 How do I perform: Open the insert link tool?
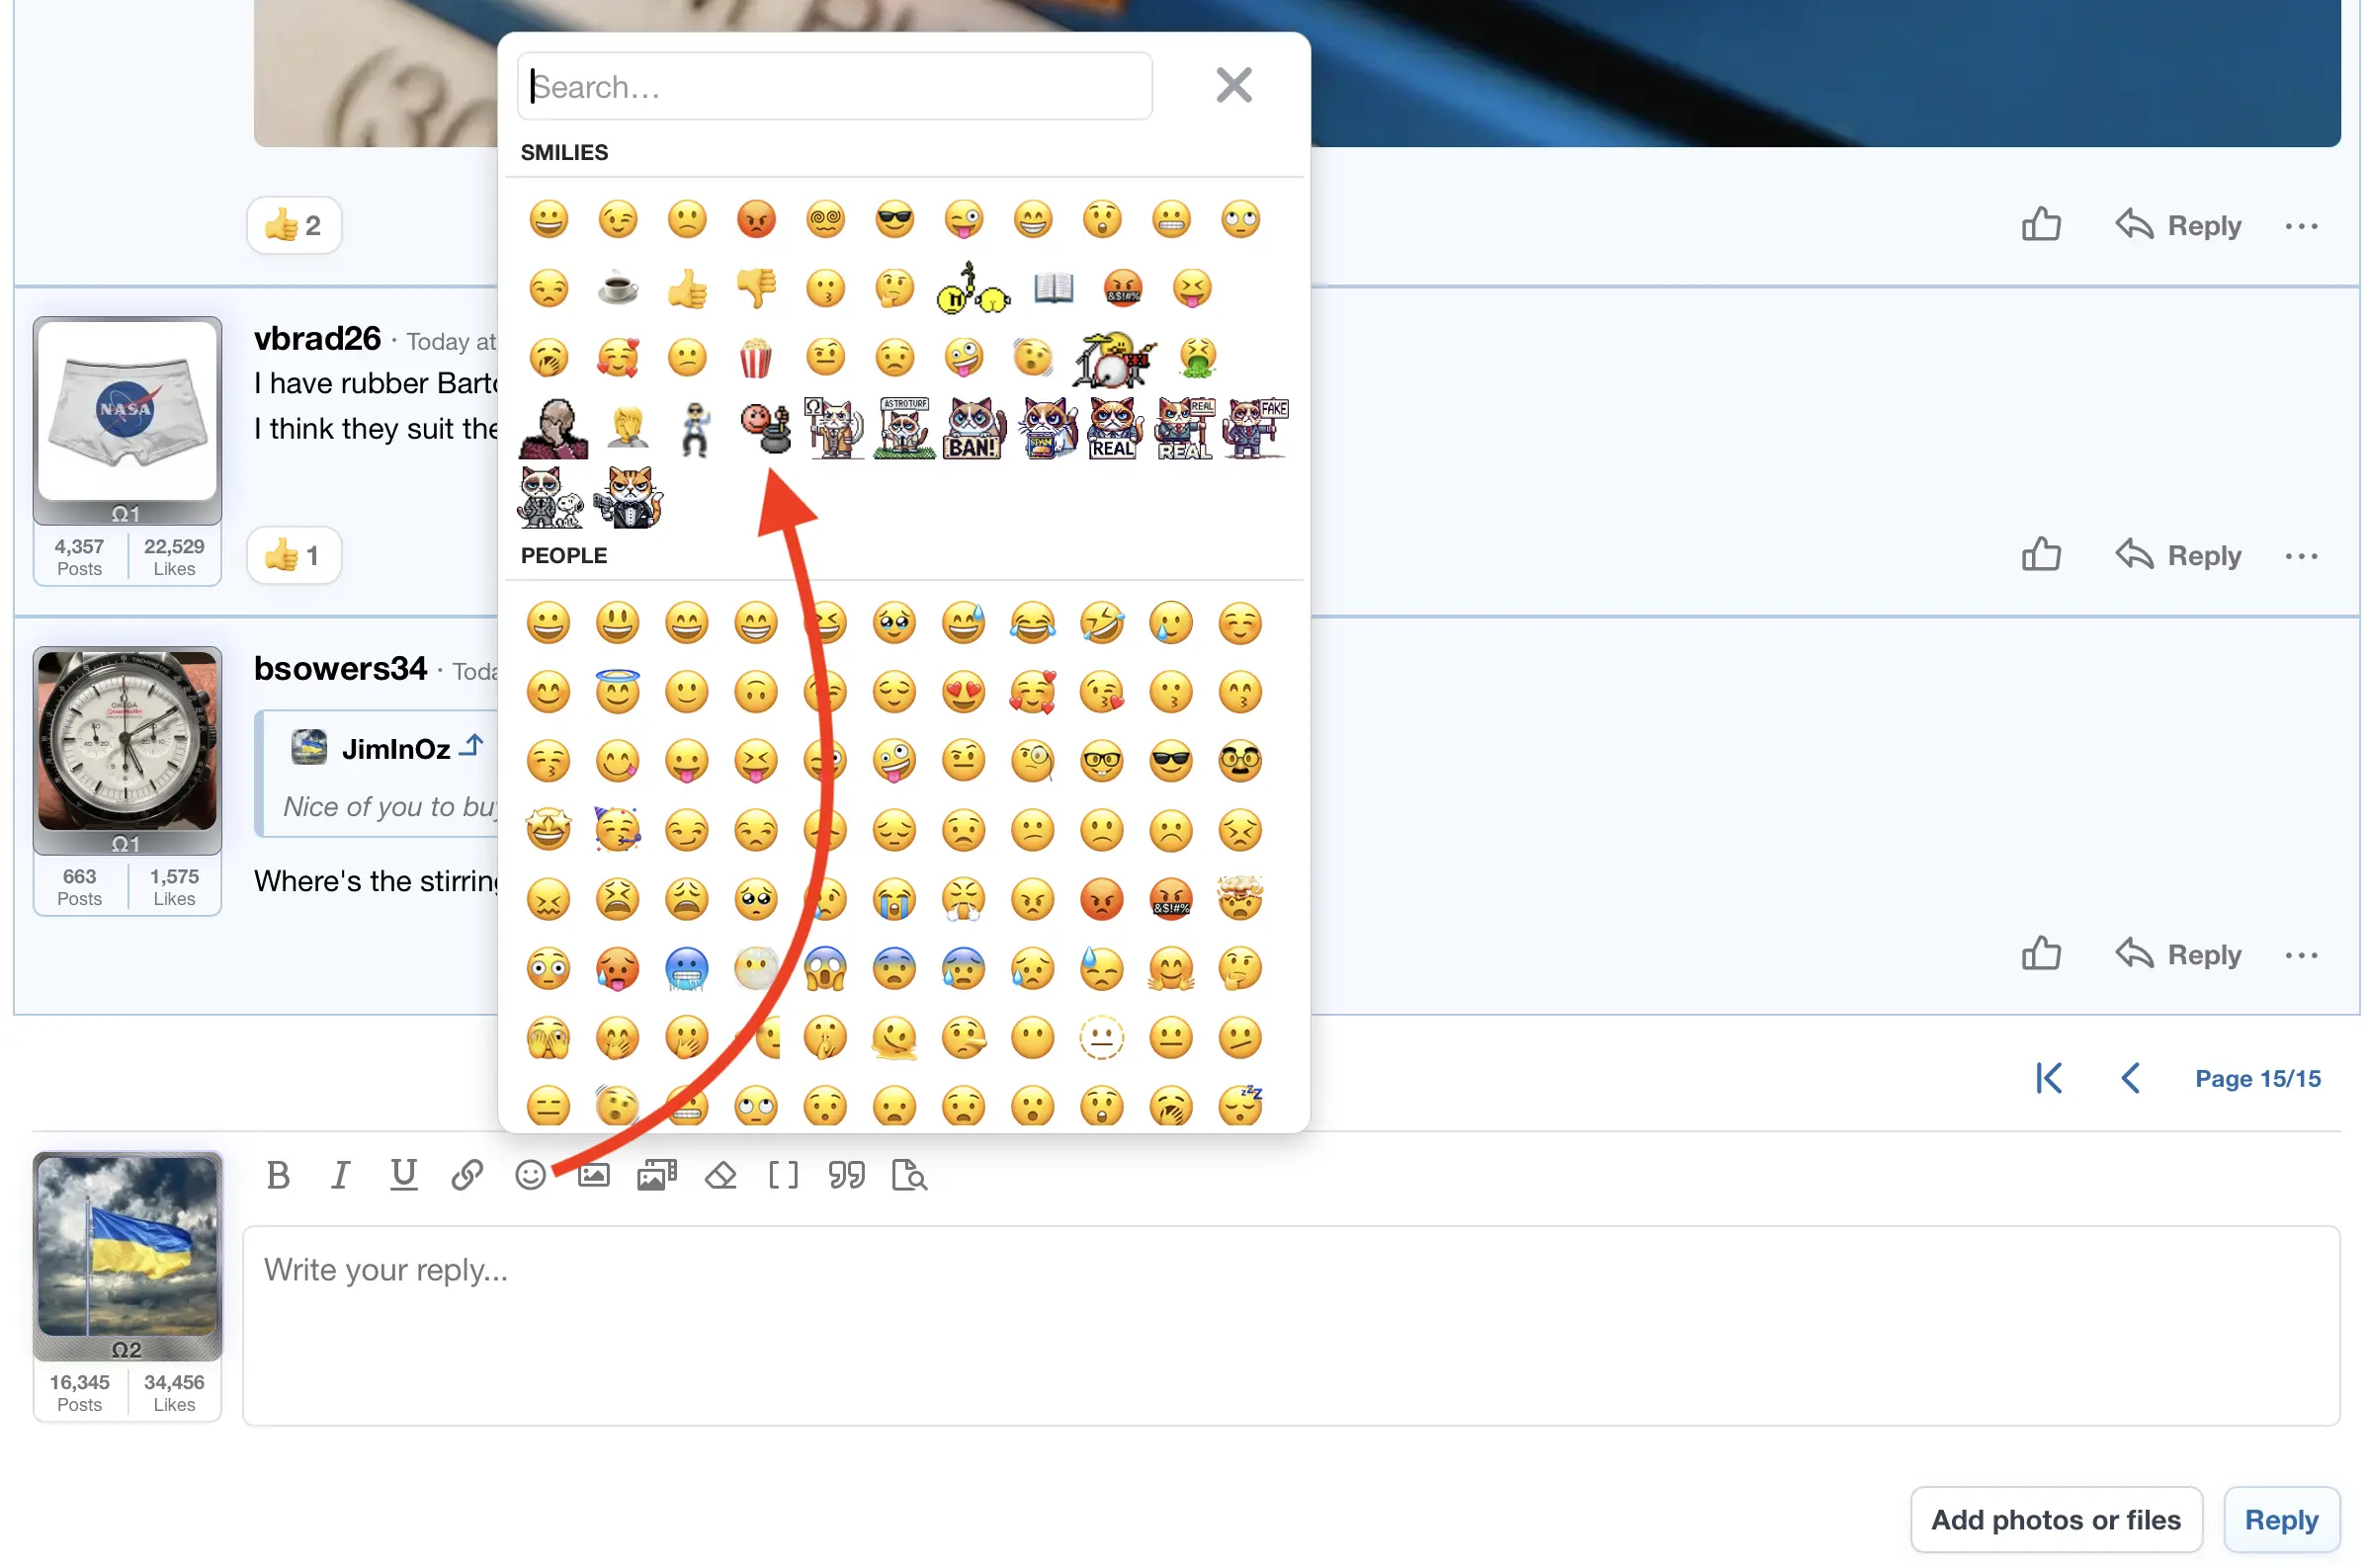[x=467, y=1176]
